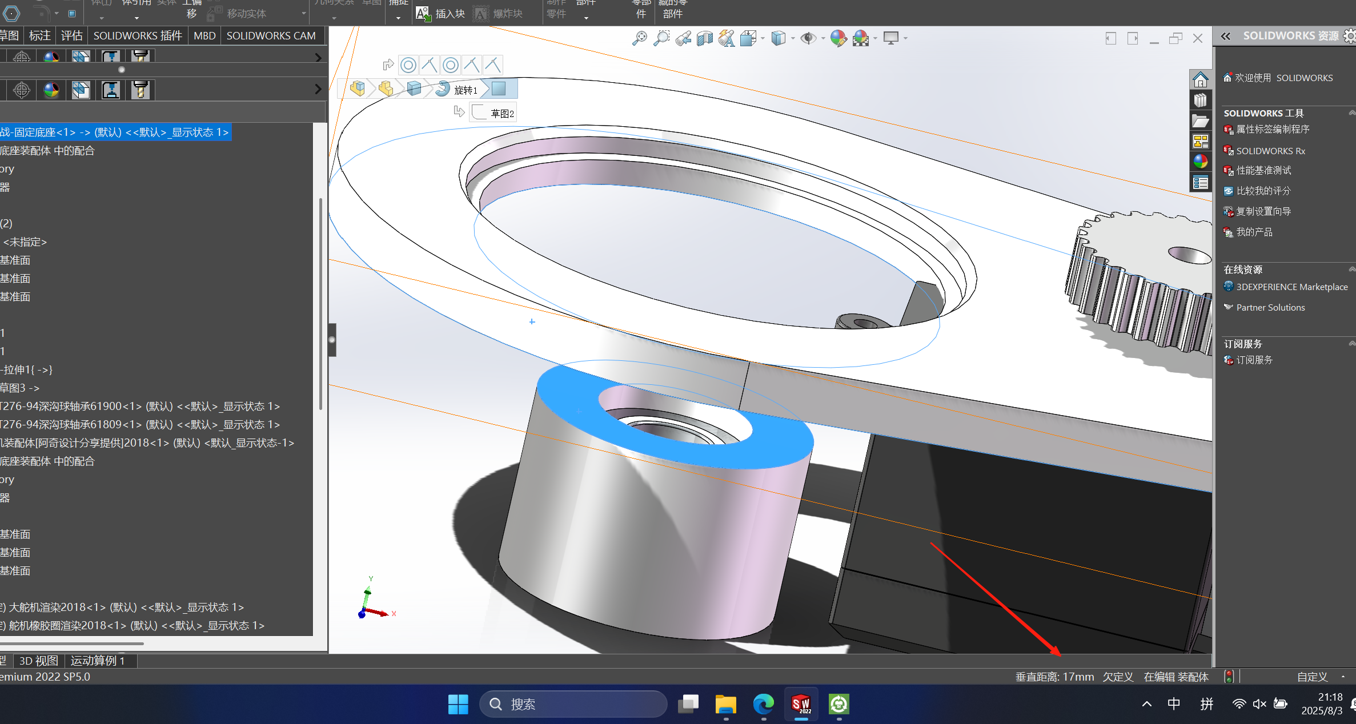Open the SOLIDWORKS CAM ribbon tab
This screenshot has width=1356, height=724.
tap(271, 35)
